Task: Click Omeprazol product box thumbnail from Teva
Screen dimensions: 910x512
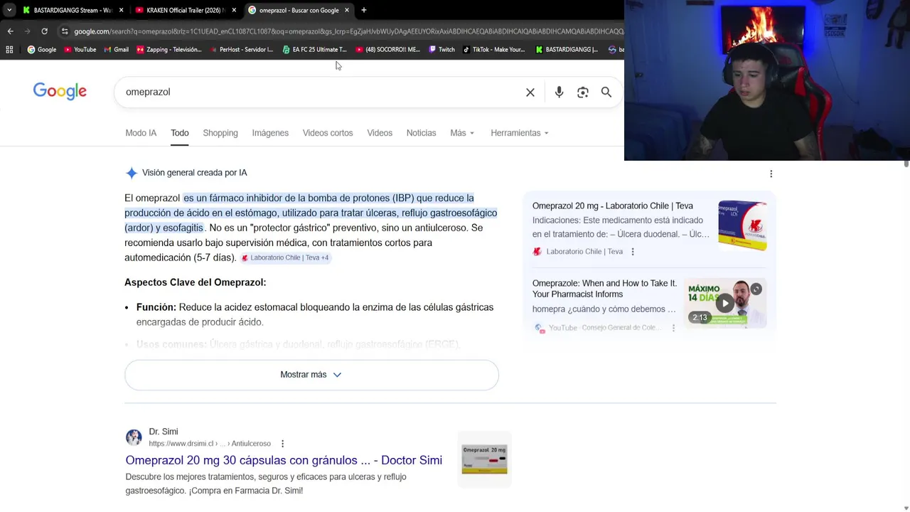Action: [742, 225]
